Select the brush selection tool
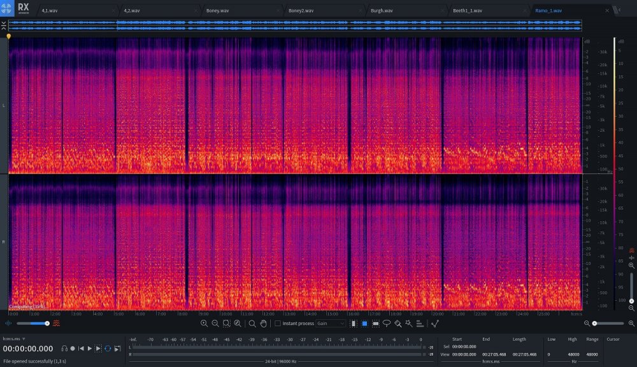This screenshot has width=637, height=367. coord(397,324)
